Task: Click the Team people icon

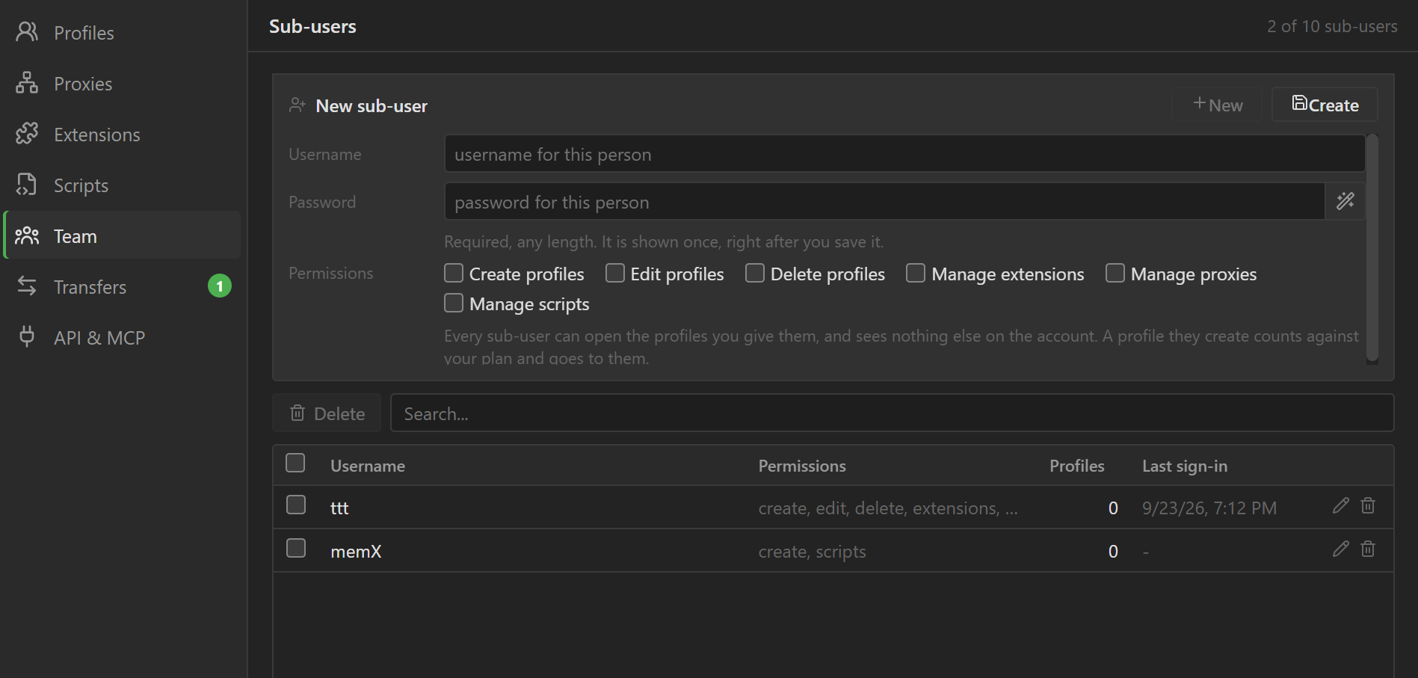Action: click(27, 235)
